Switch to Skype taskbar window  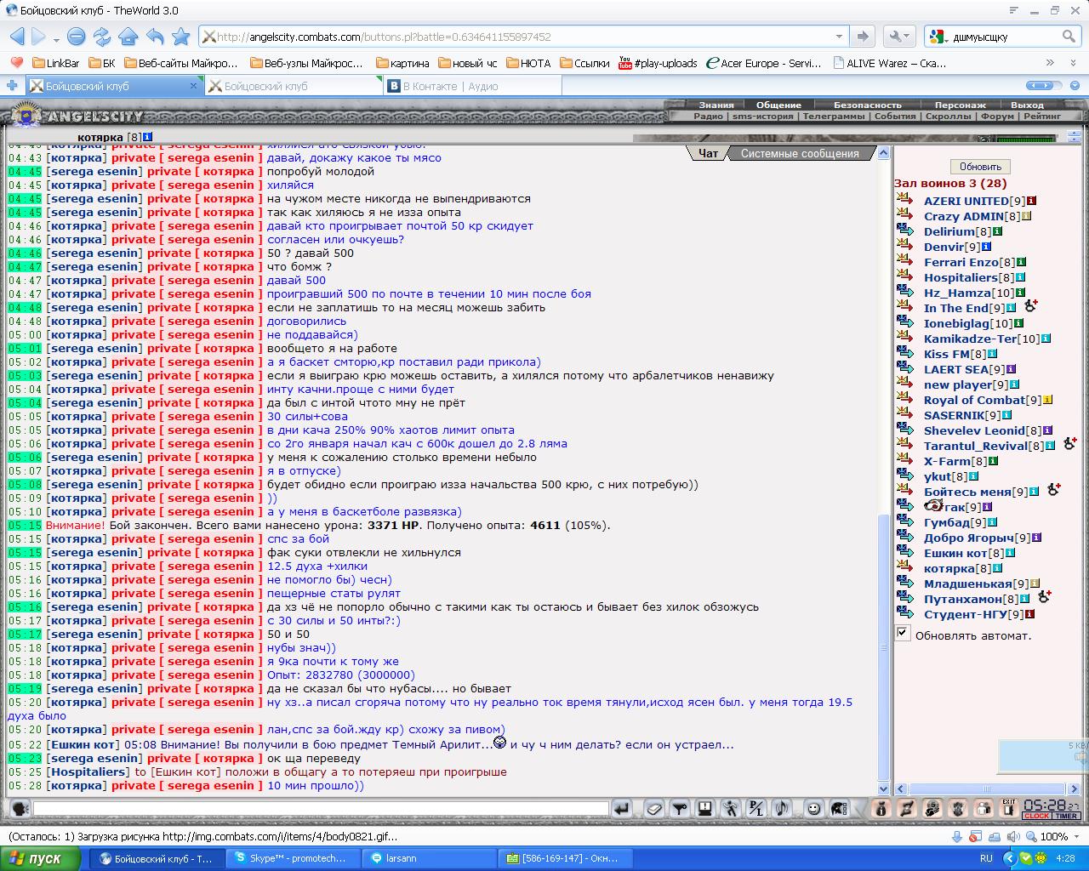(294, 858)
